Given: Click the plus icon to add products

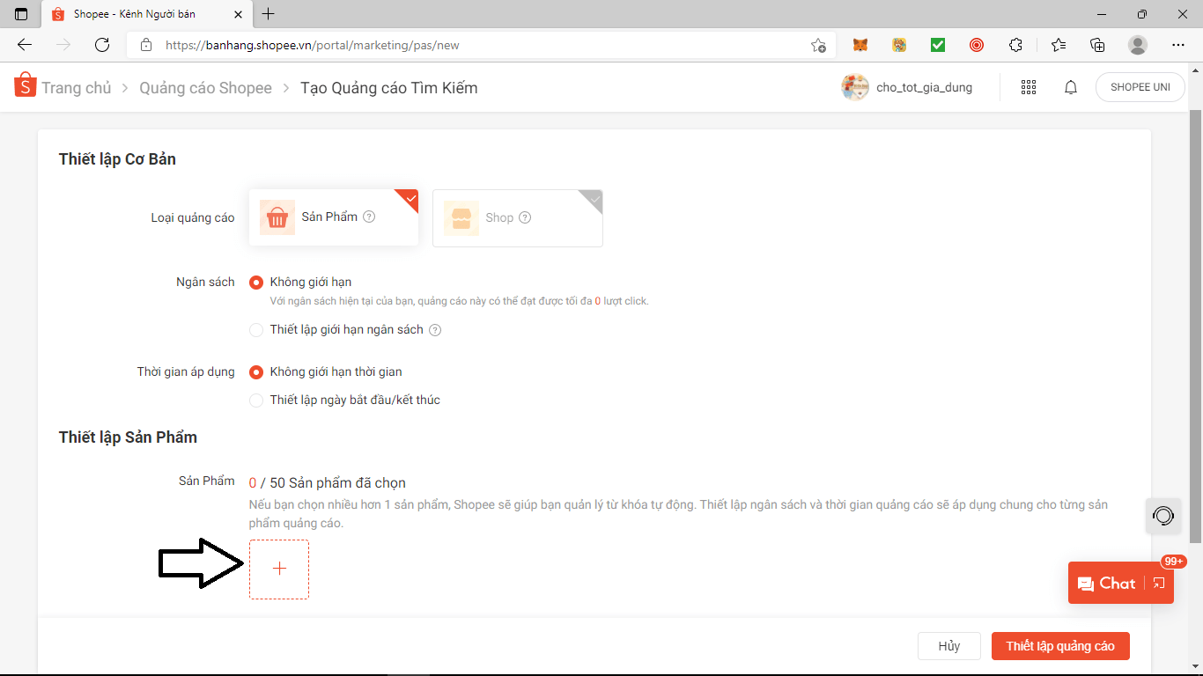Looking at the screenshot, I should [x=278, y=569].
